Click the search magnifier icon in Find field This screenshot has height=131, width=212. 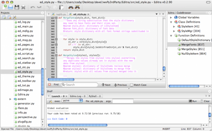tap(63, 85)
